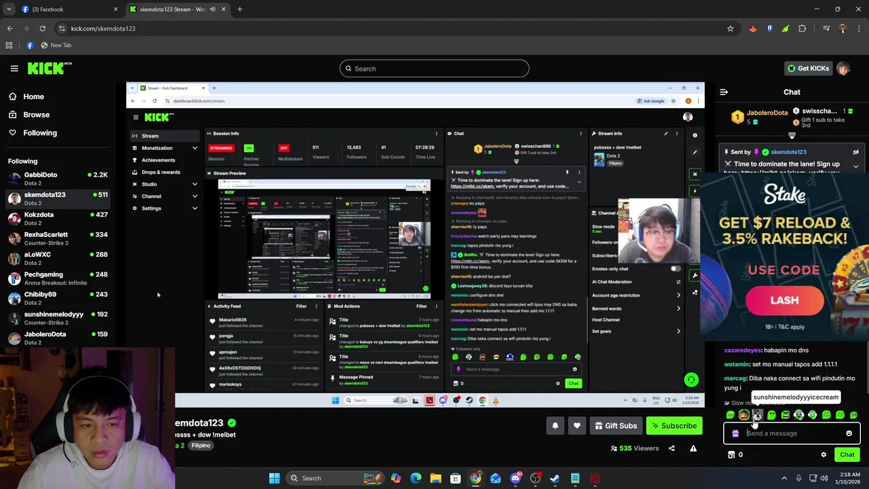
Task: Open GabbiDoto's channel in the Following list
Action: point(57,179)
